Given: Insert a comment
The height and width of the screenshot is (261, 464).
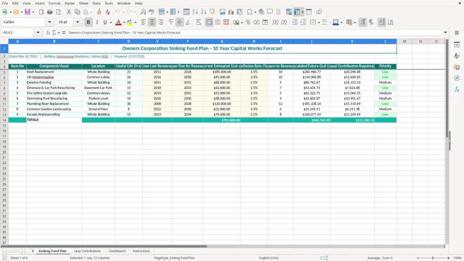Looking at the screenshot, I should click(270, 12).
